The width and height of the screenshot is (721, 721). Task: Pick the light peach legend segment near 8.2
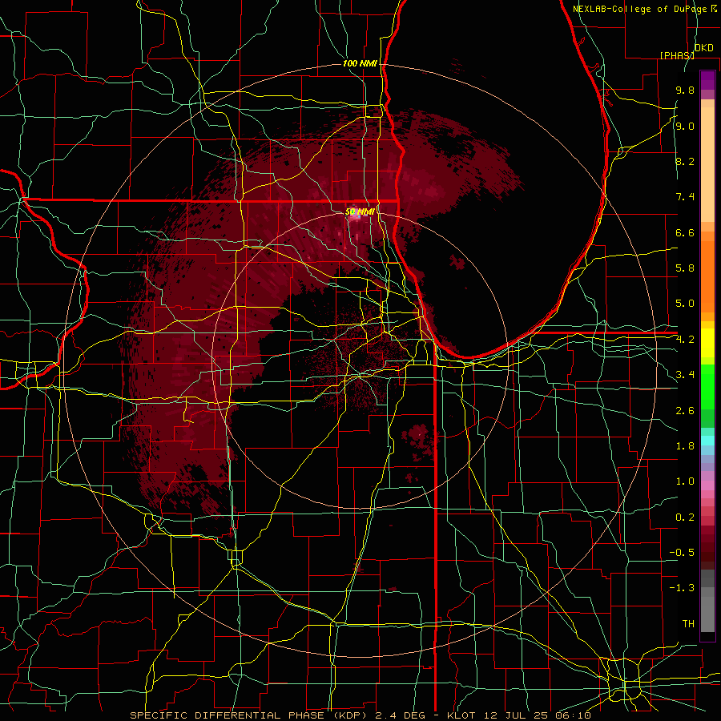pos(707,164)
